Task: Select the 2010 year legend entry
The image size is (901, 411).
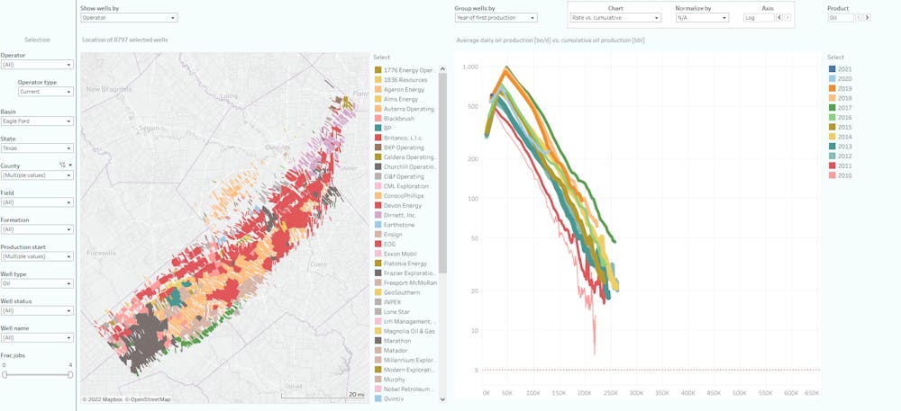Action: tap(840, 176)
